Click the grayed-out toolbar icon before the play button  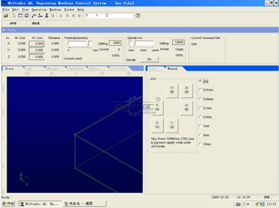tap(53, 16)
